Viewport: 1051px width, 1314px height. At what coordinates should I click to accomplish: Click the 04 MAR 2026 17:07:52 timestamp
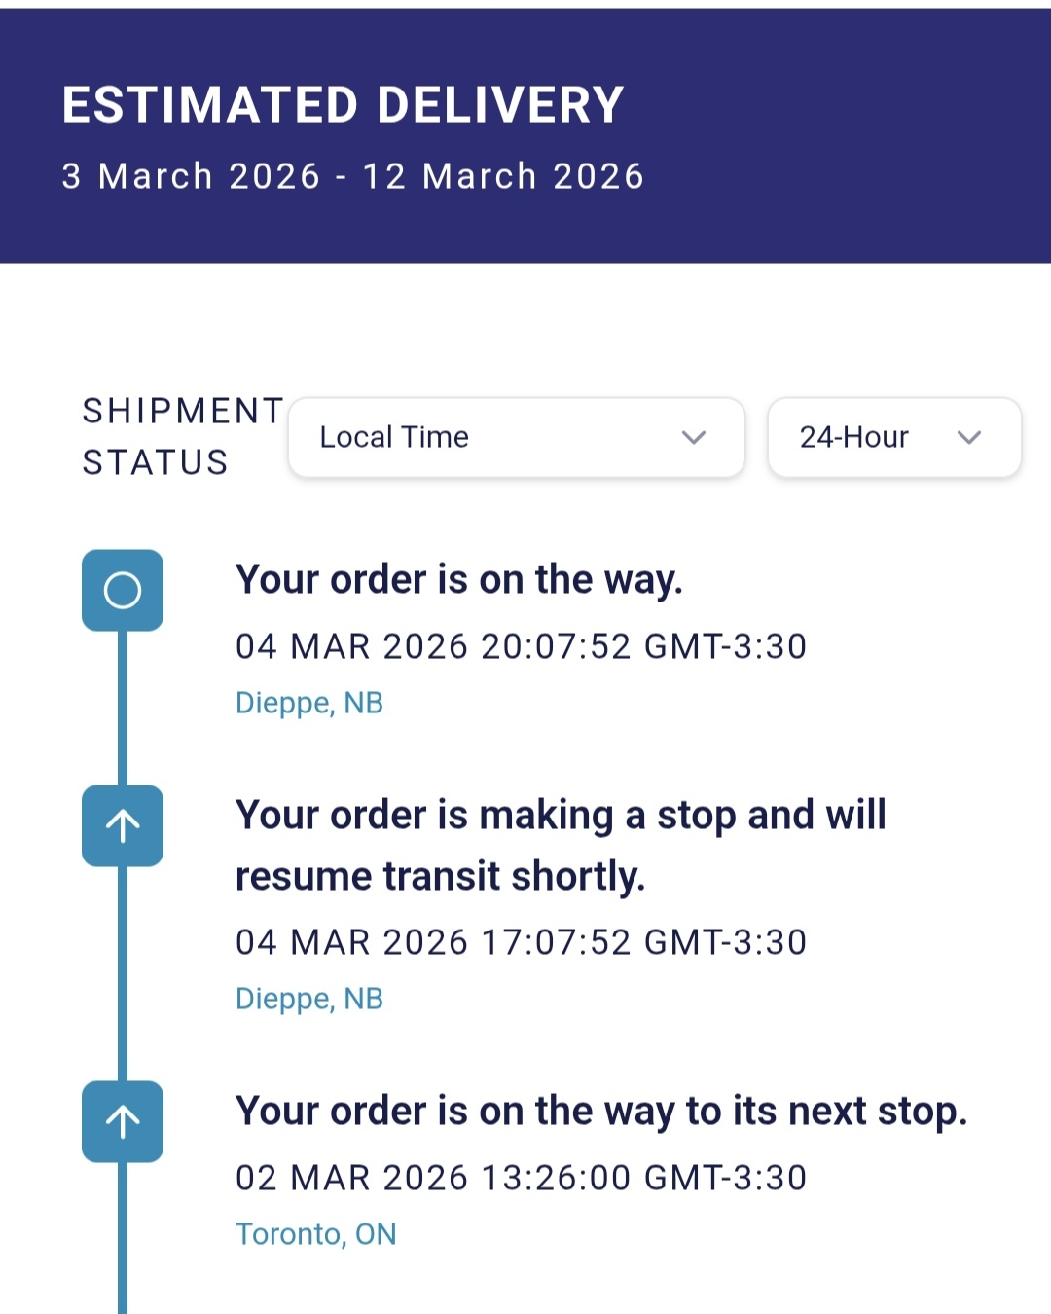click(x=521, y=942)
